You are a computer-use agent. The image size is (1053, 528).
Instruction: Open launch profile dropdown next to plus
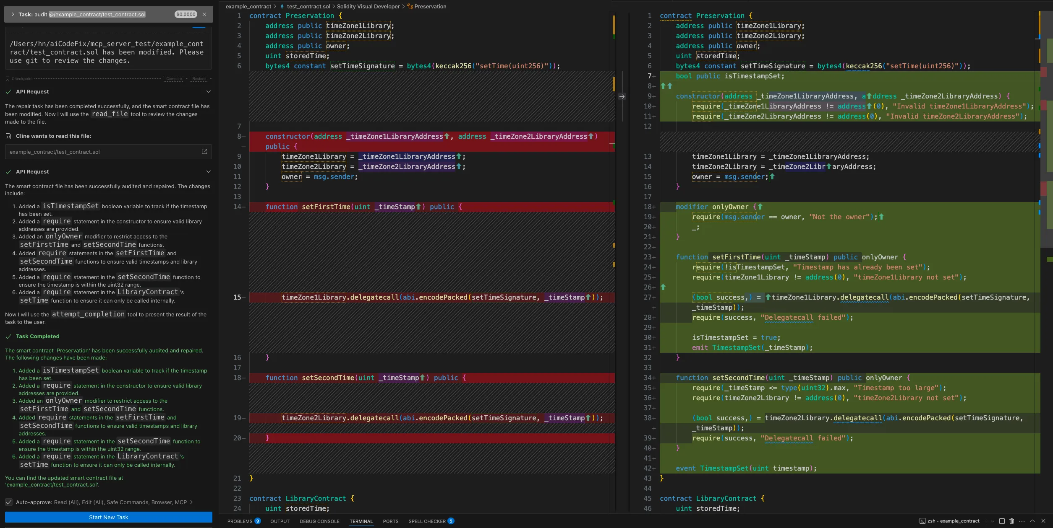[993, 521]
